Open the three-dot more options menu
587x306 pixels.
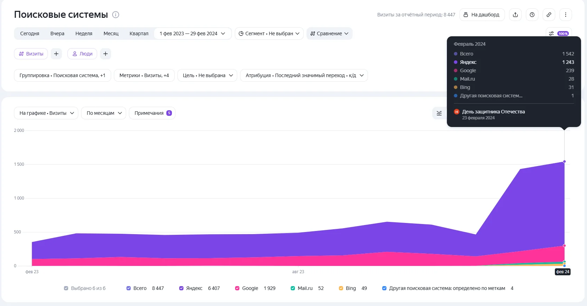(566, 15)
